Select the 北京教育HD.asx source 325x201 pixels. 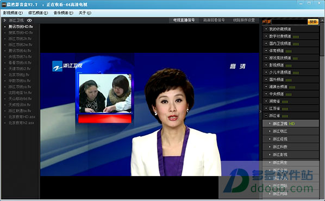tap(22, 117)
